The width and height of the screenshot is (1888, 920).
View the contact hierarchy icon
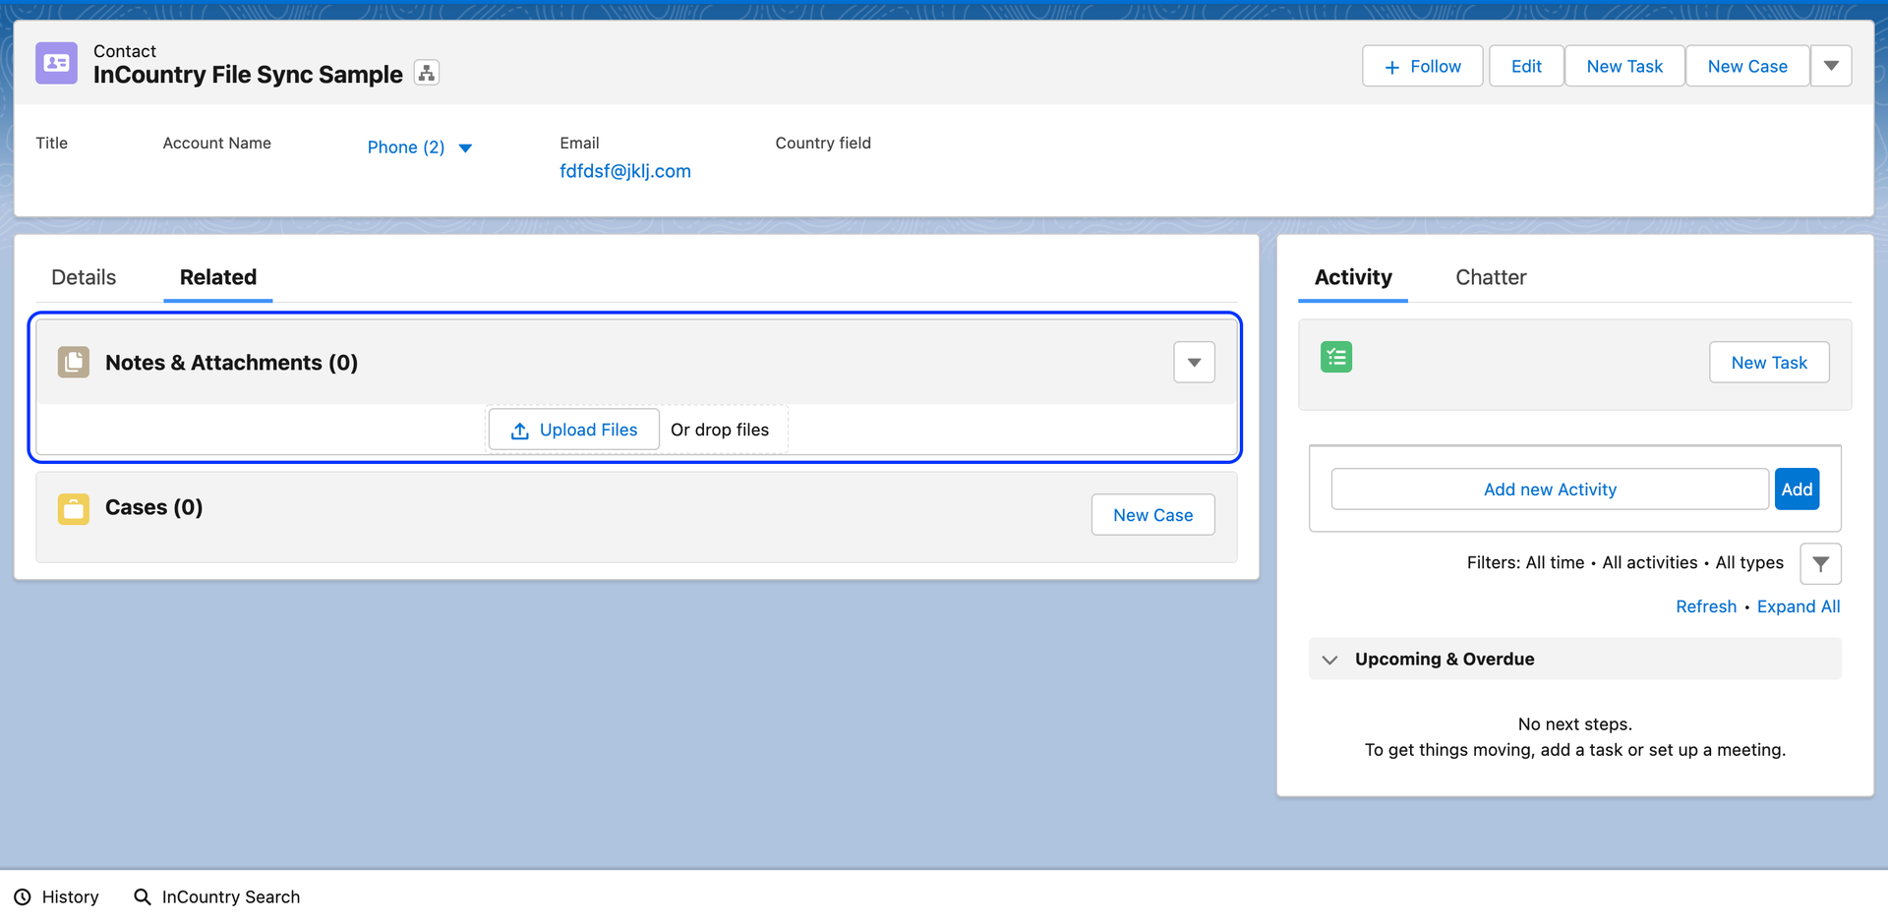[x=427, y=73]
